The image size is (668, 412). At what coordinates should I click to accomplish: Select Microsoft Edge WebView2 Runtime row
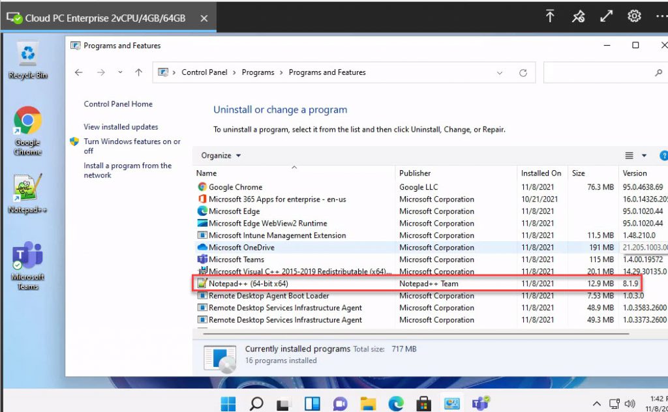pos(431,223)
